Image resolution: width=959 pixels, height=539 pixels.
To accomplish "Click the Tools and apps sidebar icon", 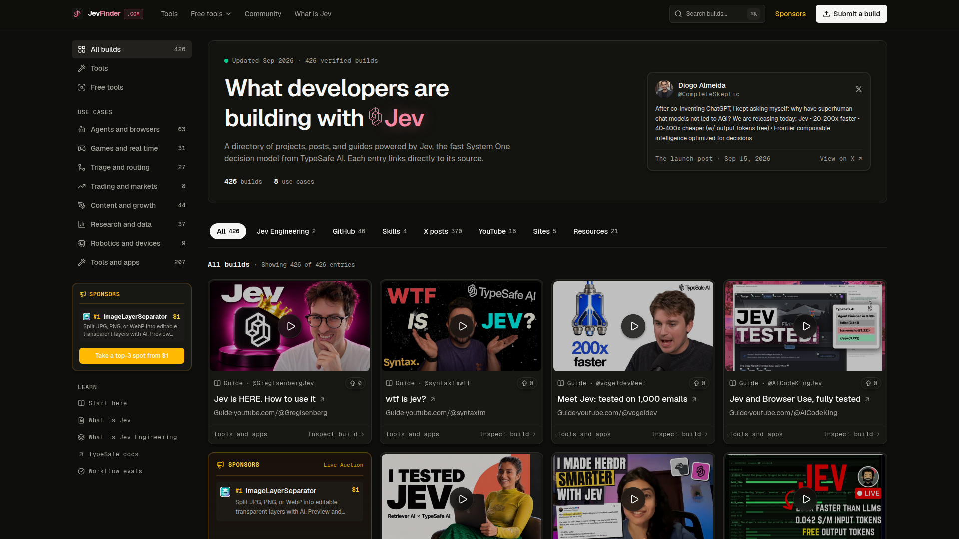I will (x=82, y=262).
